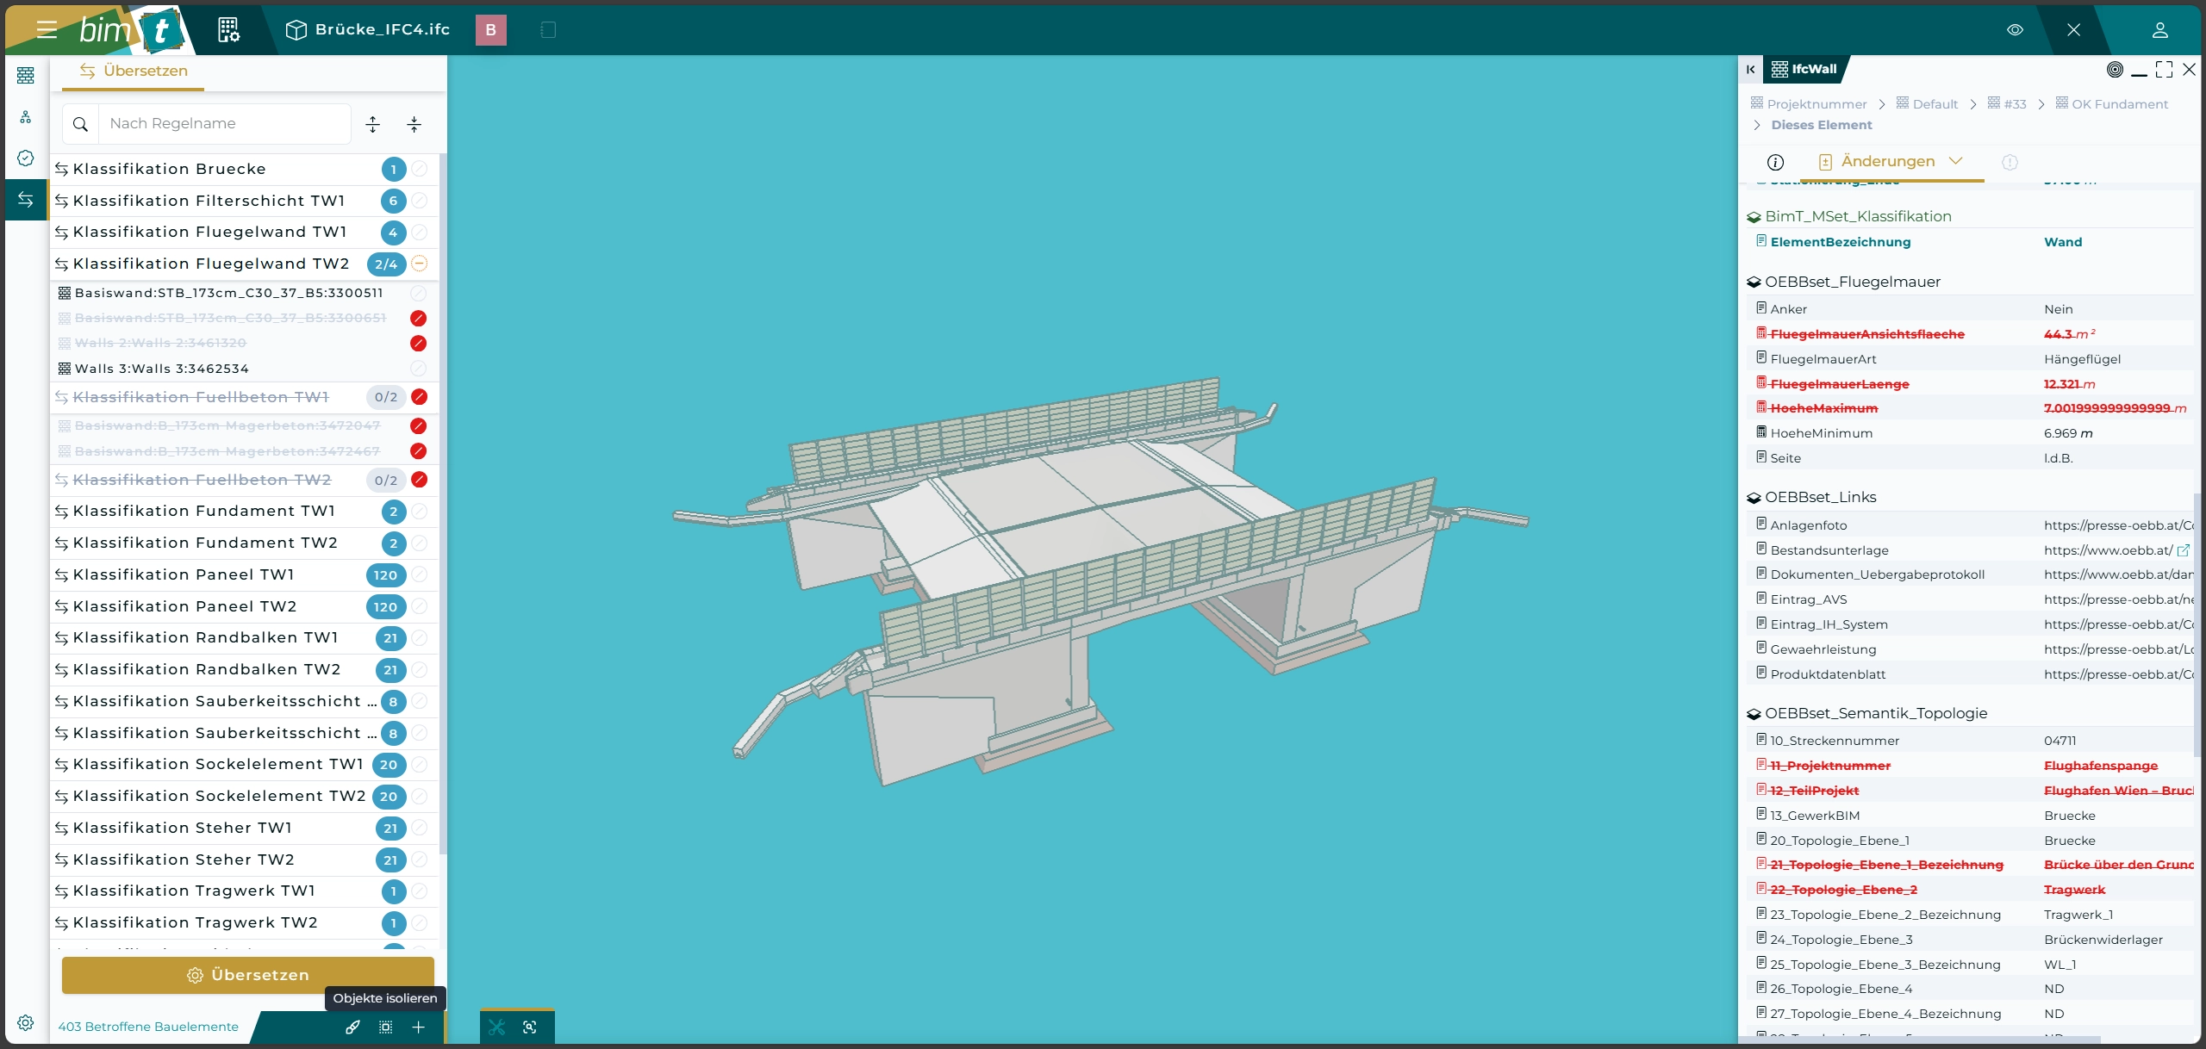
Task: Select the Übersetzen tab at top
Action: [x=134, y=71]
